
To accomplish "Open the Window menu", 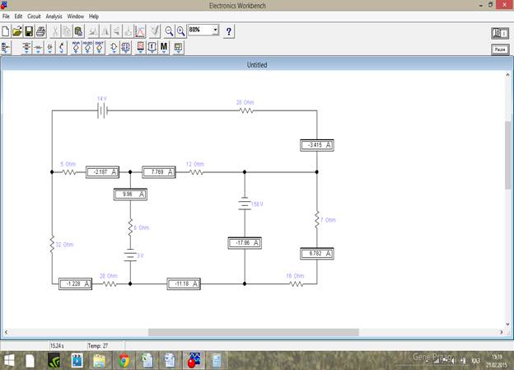I will coord(76,16).
